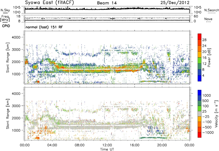The width and height of the screenshot is (219, 151).
Task: Select the text "normal (fast) 151 RF"
Action: click(x=44, y=27)
